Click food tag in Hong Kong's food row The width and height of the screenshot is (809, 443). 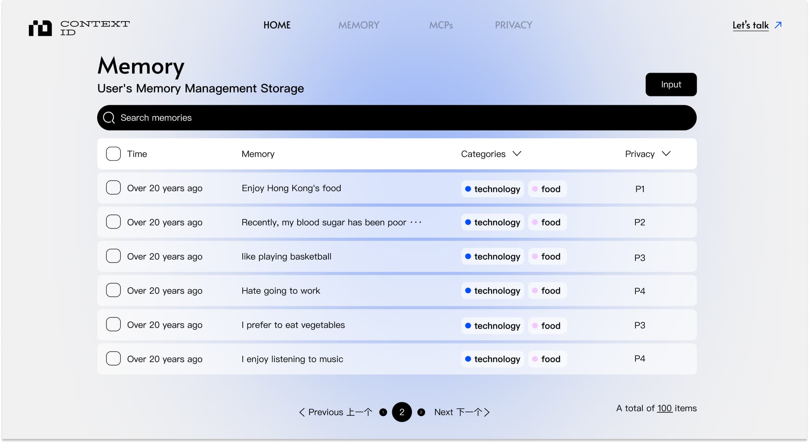point(547,189)
